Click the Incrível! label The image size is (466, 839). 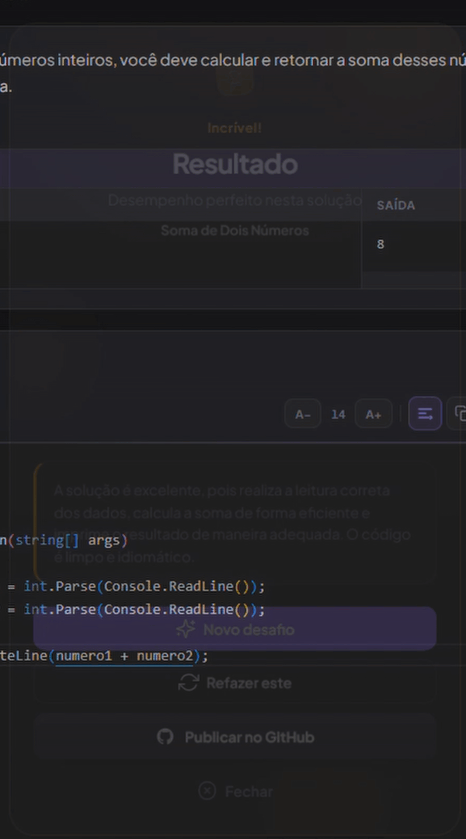point(235,128)
